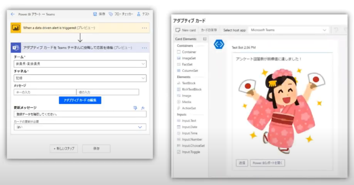Select the Power BI trigger icon

(16, 28)
